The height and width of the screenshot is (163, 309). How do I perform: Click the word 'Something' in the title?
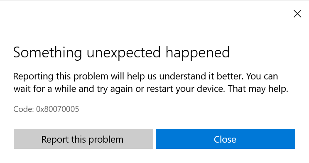47,53
